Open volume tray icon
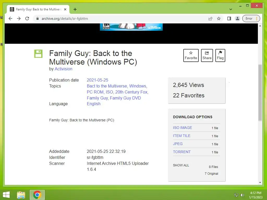Viewport: 267px width, 200px height. coord(242,195)
